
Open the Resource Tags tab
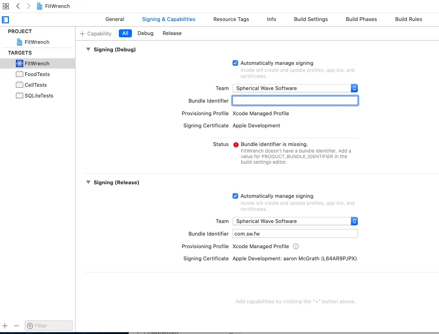click(x=231, y=19)
